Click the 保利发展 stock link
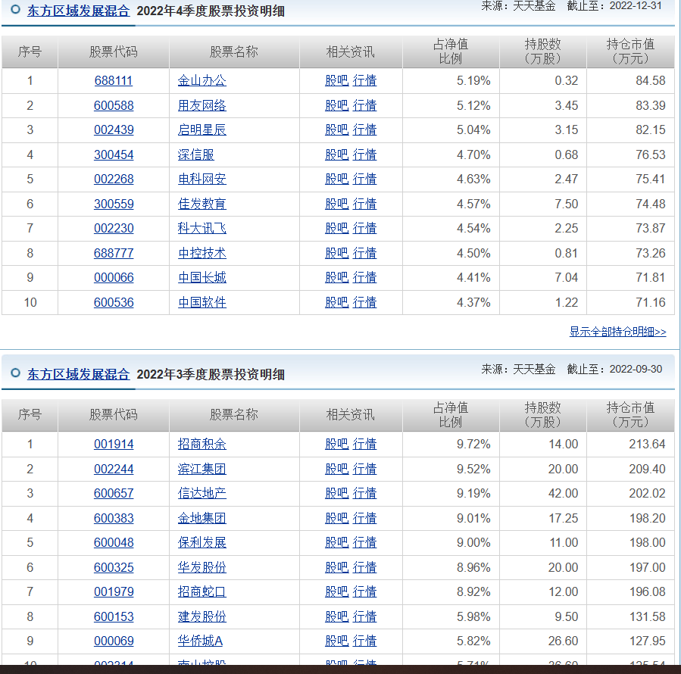681x674 pixels. click(x=202, y=542)
